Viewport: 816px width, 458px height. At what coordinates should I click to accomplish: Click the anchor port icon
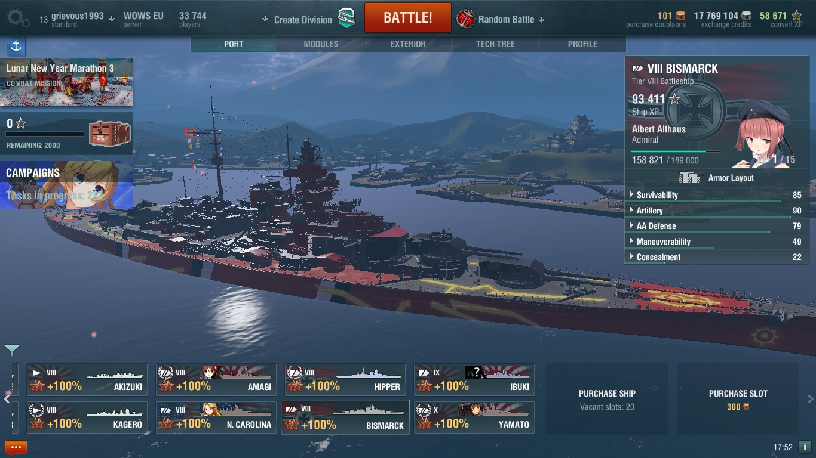point(16,46)
